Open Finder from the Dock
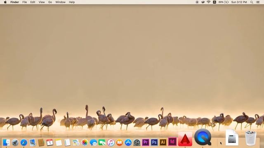Image resolution: width=264 pixels, height=148 pixels. click(7, 143)
